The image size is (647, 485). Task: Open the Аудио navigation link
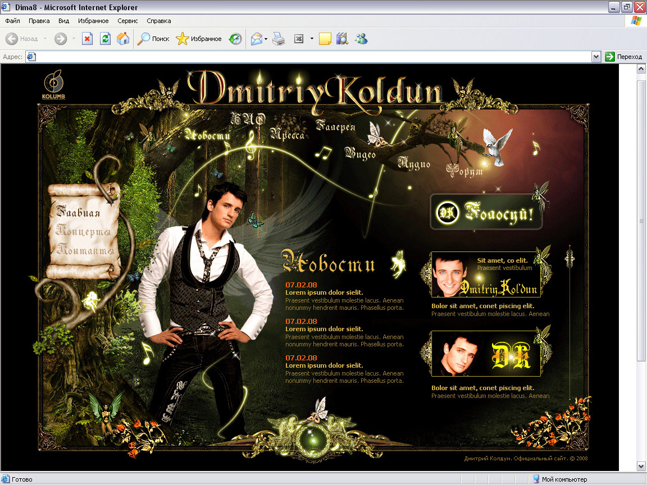coord(414,163)
